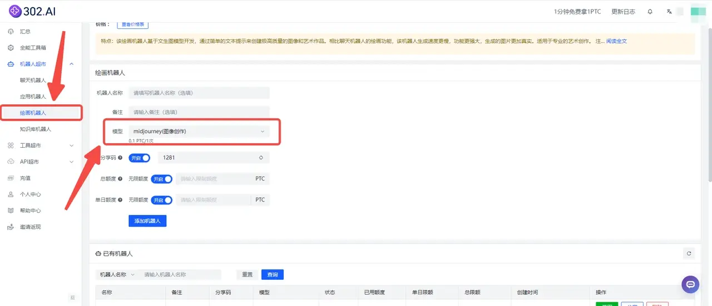Open the purple chat support bubble

pos(690,284)
